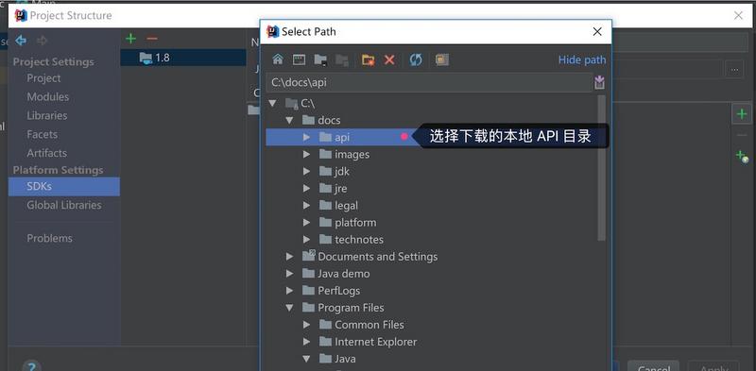The width and height of the screenshot is (756, 371).
Task: Click the minus icon to remove SDK
Action: point(152,39)
